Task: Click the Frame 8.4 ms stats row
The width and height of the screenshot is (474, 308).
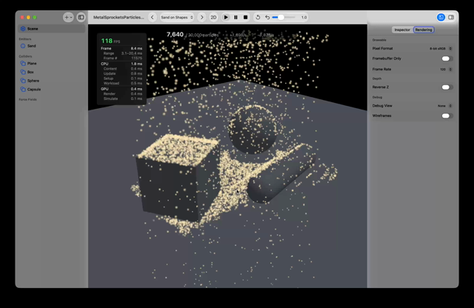Action: (x=121, y=48)
